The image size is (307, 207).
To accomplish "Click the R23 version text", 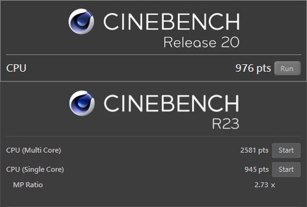I will [225, 124].
